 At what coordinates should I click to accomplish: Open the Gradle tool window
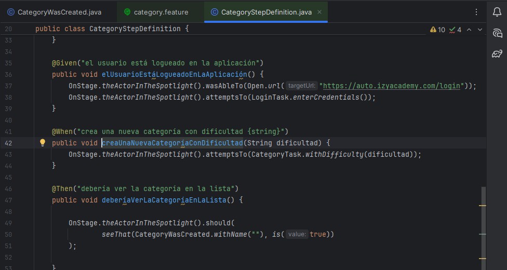(497, 53)
